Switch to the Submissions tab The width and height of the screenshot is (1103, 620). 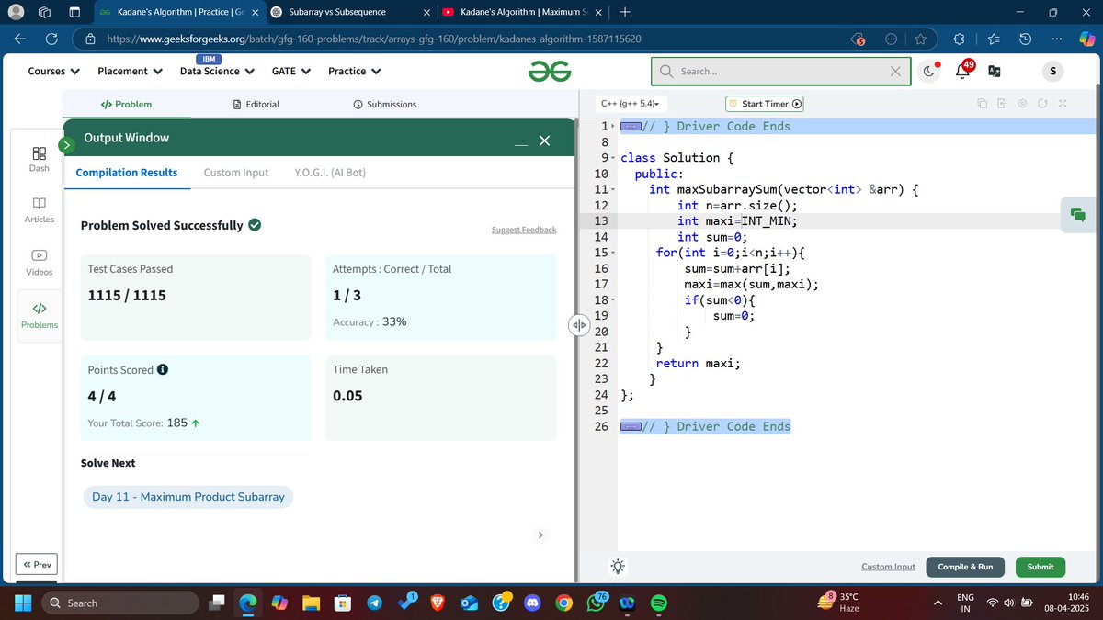(x=384, y=104)
